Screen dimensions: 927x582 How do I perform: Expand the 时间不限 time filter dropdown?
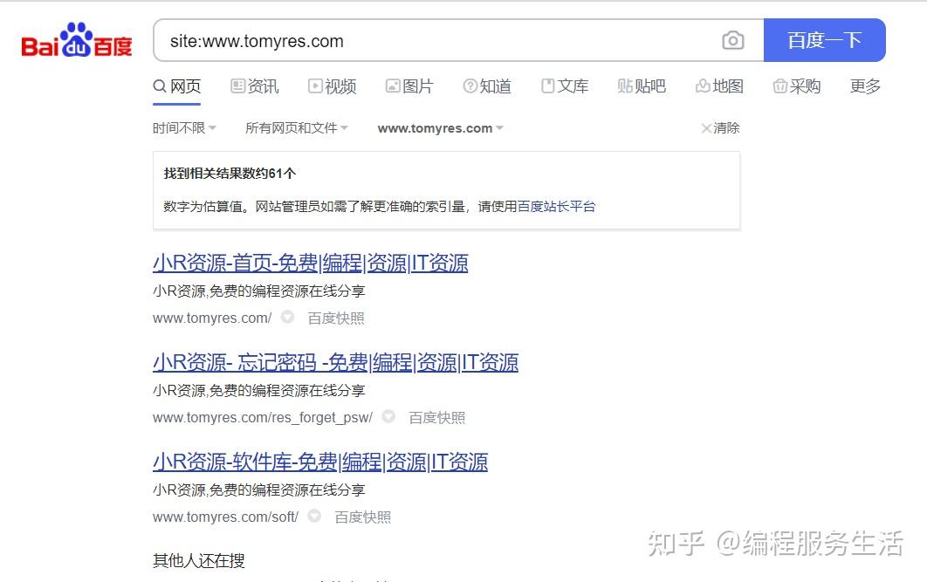(x=184, y=127)
